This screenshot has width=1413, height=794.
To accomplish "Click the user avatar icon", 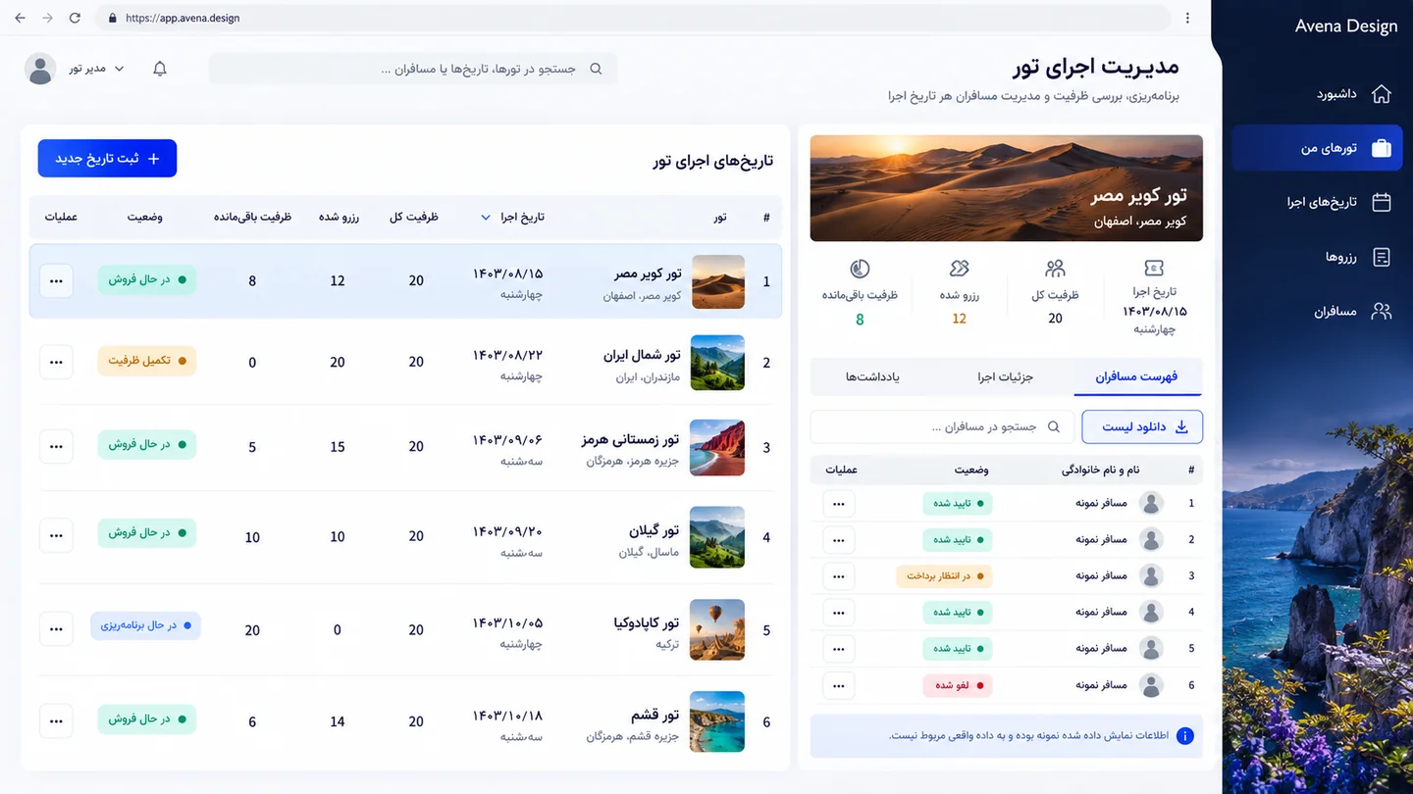I will (40, 69).
